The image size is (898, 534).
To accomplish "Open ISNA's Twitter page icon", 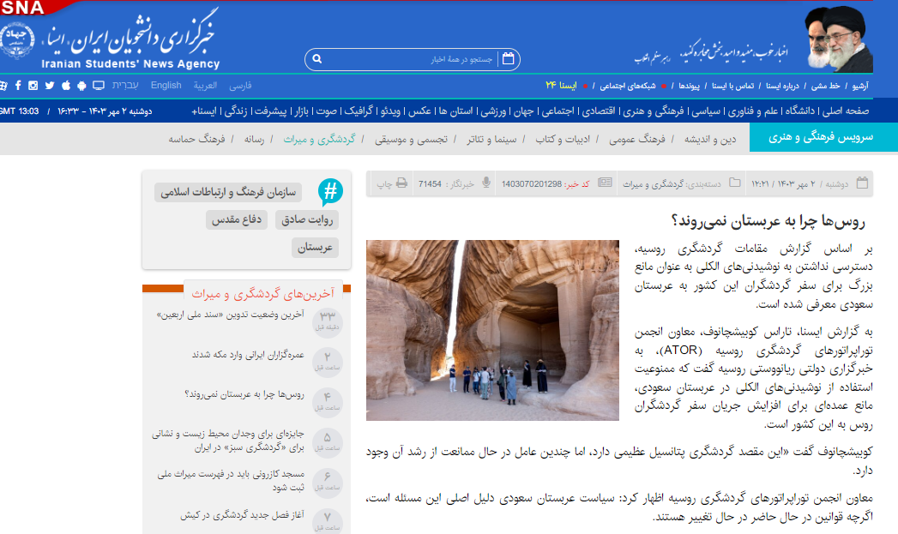I will (50, 85).
